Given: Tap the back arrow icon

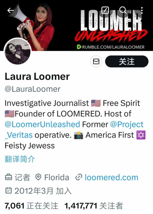Looking at the screenshot, I should (x=11, y=10).
